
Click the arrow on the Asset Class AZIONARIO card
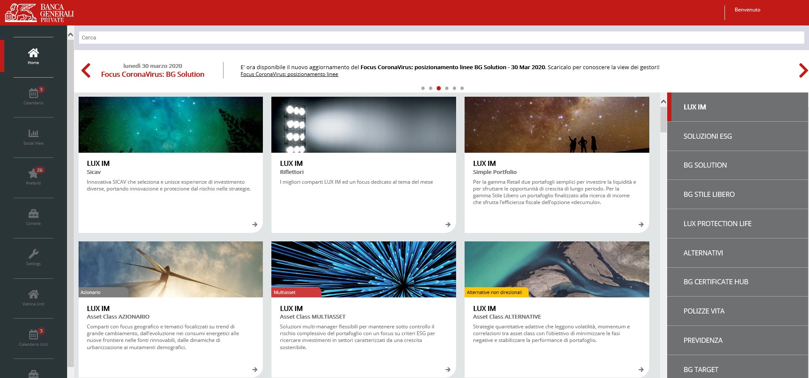255,370
